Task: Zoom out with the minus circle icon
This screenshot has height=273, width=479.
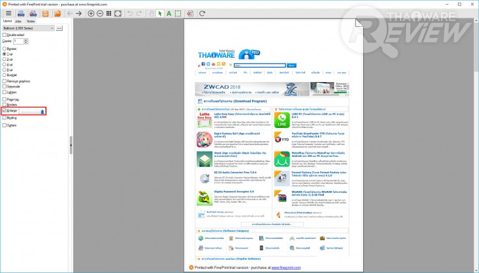Action: pos(100,13)
